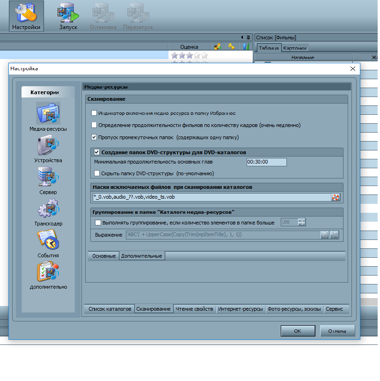Switch to the Транскодер category
The image size is (380, 381).
[48, 209]
